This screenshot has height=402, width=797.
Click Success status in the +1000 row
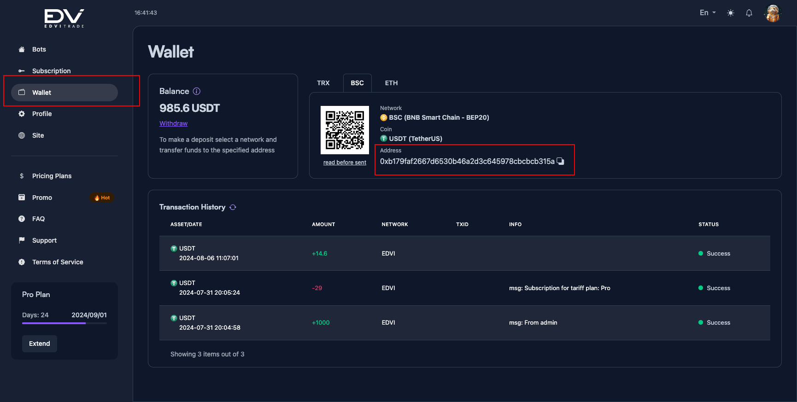click(x=715, y=322)
